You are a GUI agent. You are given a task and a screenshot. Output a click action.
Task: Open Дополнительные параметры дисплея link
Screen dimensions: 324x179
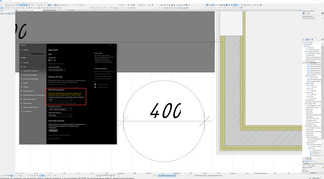(x=59, y=135)
